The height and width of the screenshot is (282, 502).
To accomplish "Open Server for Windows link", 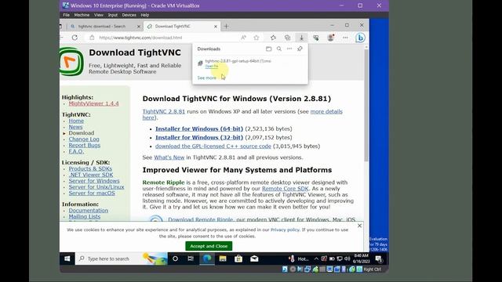I will pyautogui.click(x=94, y=181).
